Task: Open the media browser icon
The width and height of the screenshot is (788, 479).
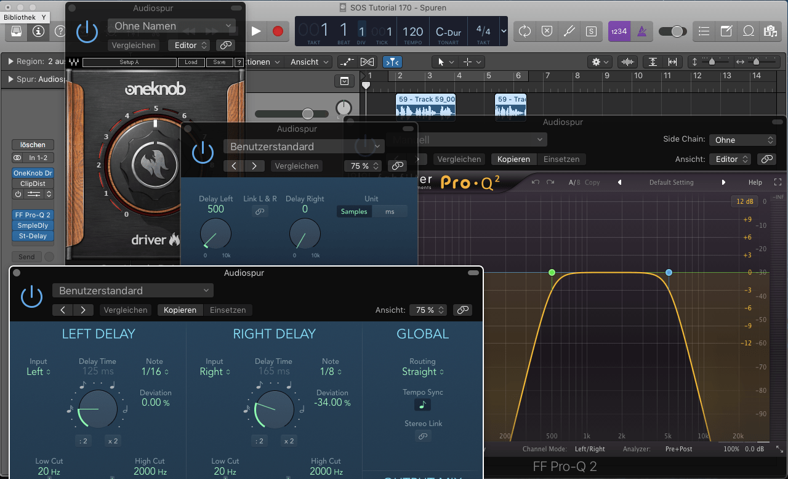Action: 768,31
